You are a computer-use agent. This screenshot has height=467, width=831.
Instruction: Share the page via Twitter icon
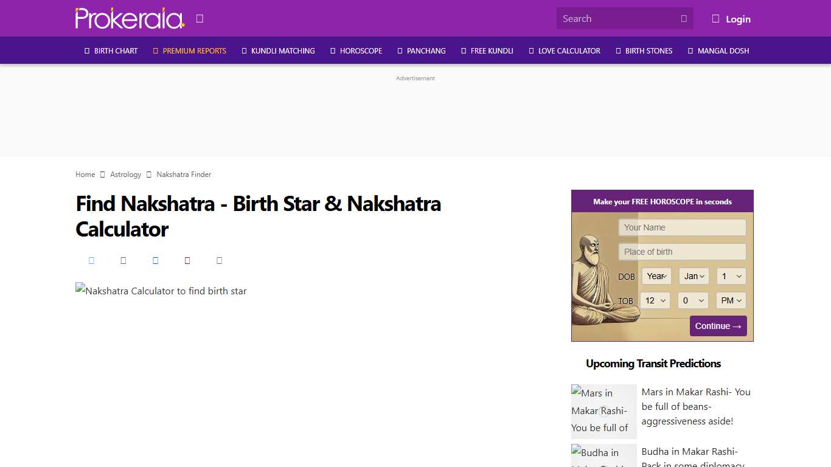(x=123, y=260)
